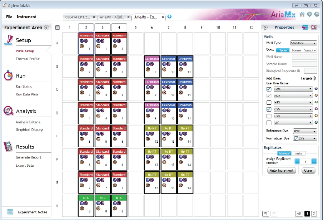The height and width of the screenshot is (221, 323).
Task: Click the Biological Replicate ID field
Action: pos(310,71)
